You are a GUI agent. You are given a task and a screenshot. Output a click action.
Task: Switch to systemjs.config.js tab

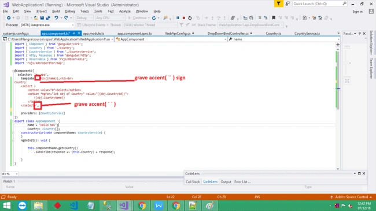(16, 34)
